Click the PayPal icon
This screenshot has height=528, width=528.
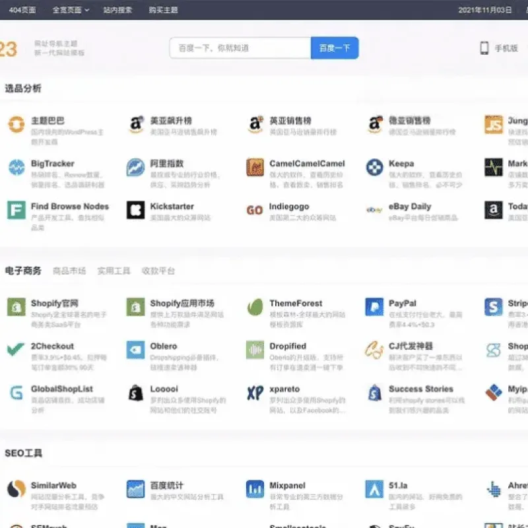click(x=374, y=307)
